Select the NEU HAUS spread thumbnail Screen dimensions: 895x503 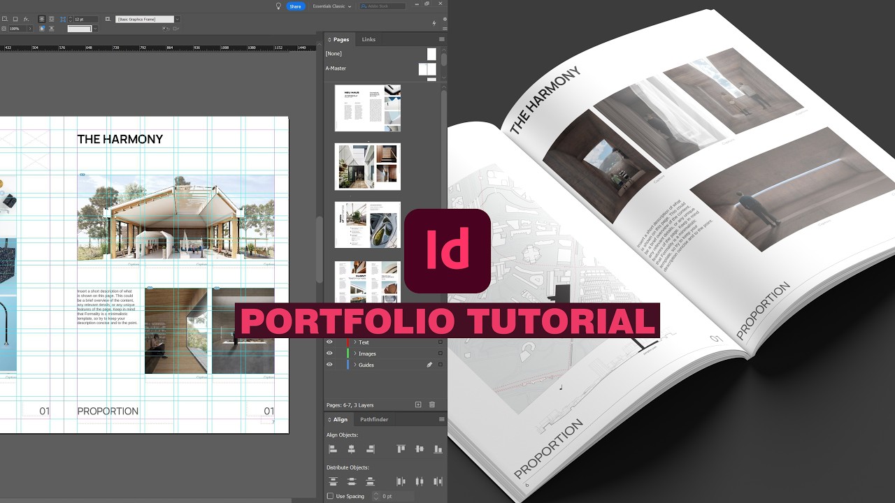pos(368,108)
